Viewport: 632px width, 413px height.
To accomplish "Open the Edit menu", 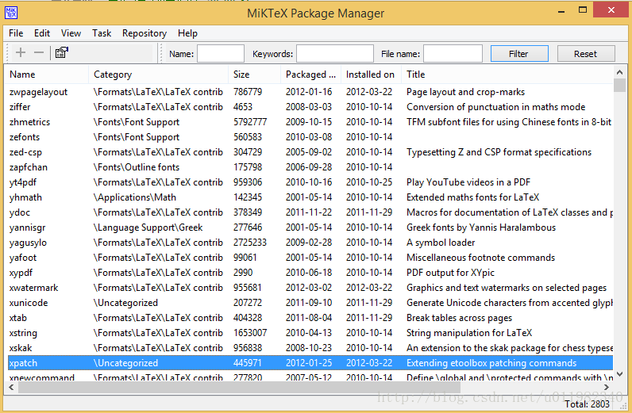I will coord(42,33).
